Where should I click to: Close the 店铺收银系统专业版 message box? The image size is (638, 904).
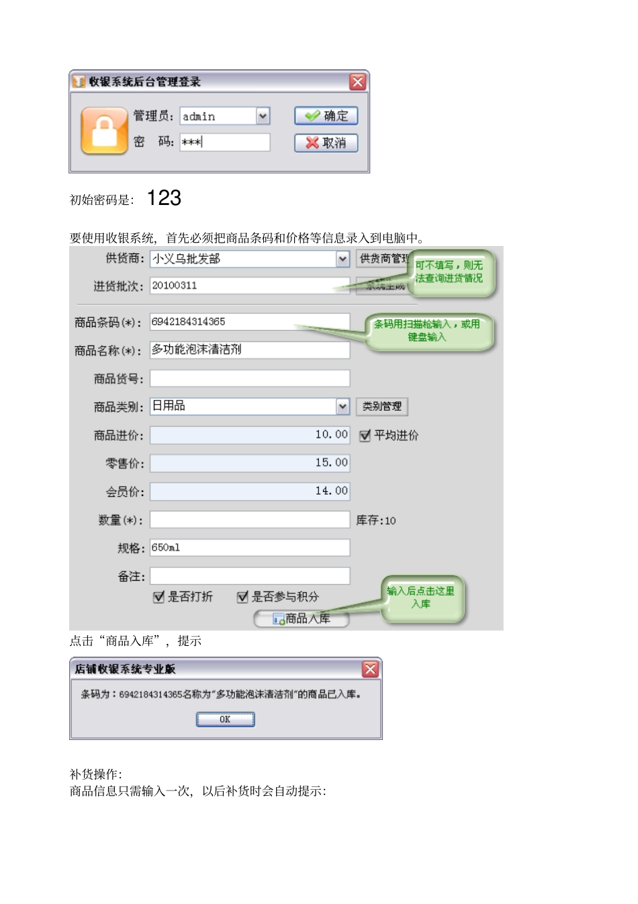tap(370, 669)
